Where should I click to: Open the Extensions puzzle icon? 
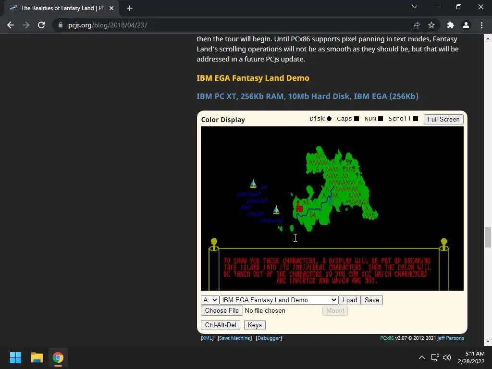click(451, 25)
